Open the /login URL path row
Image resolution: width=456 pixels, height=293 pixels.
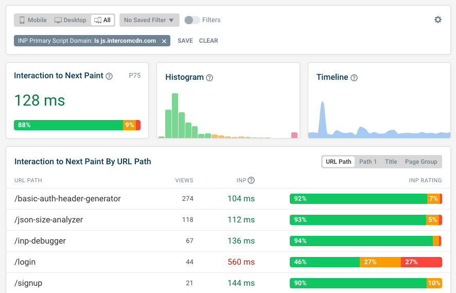[x=228, y=262]
